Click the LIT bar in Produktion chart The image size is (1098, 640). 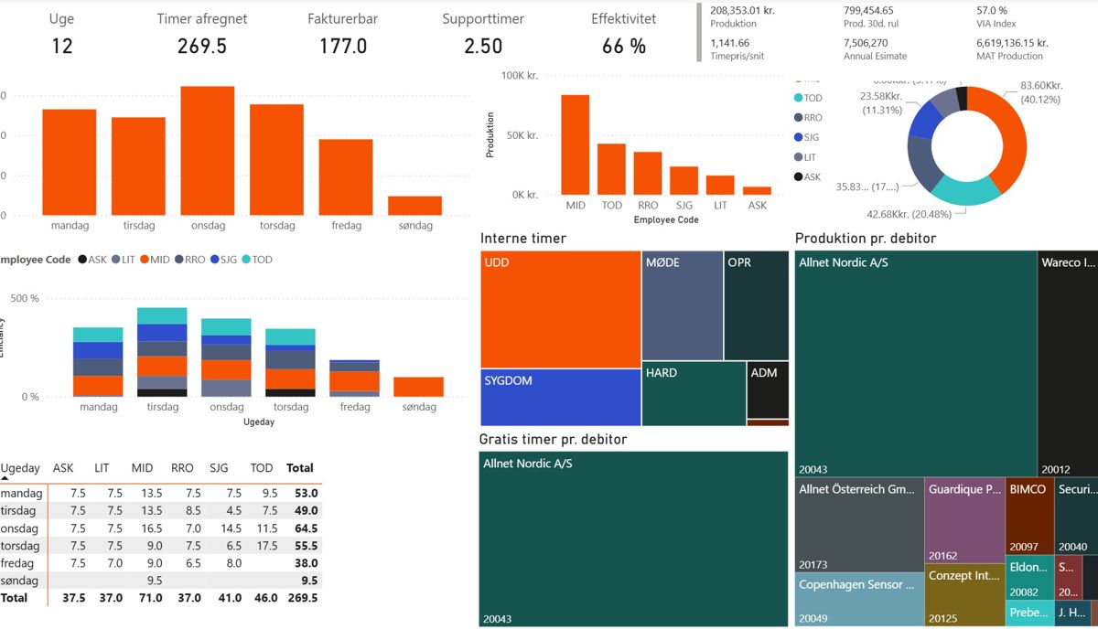tap(721, 185)
